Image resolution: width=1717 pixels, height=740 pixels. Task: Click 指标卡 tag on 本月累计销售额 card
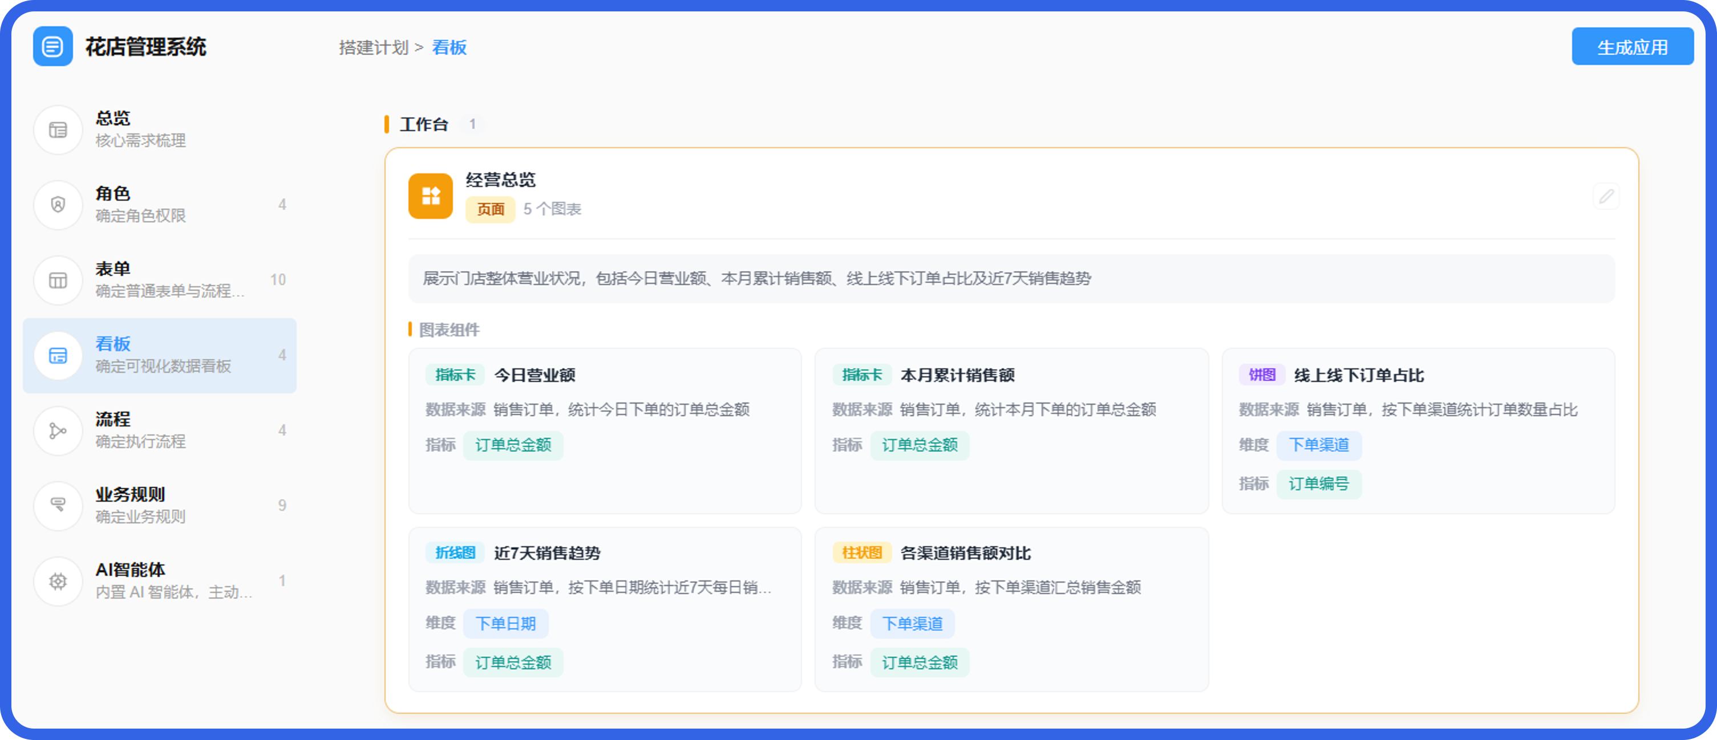click(862, 375)
